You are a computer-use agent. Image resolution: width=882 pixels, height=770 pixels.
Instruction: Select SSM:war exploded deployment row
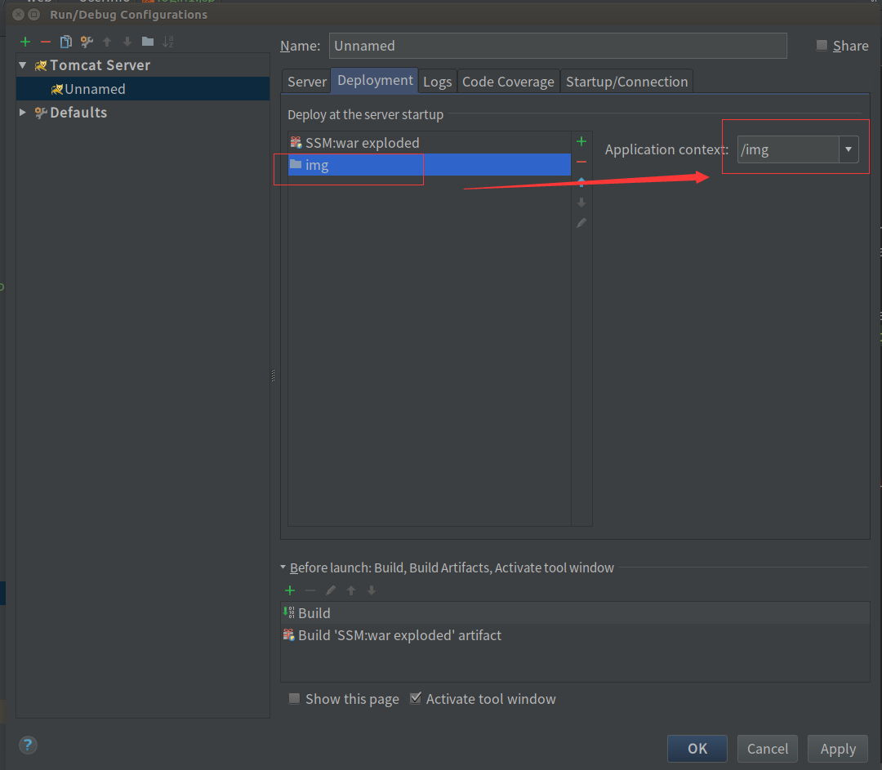tap(430, 142)
